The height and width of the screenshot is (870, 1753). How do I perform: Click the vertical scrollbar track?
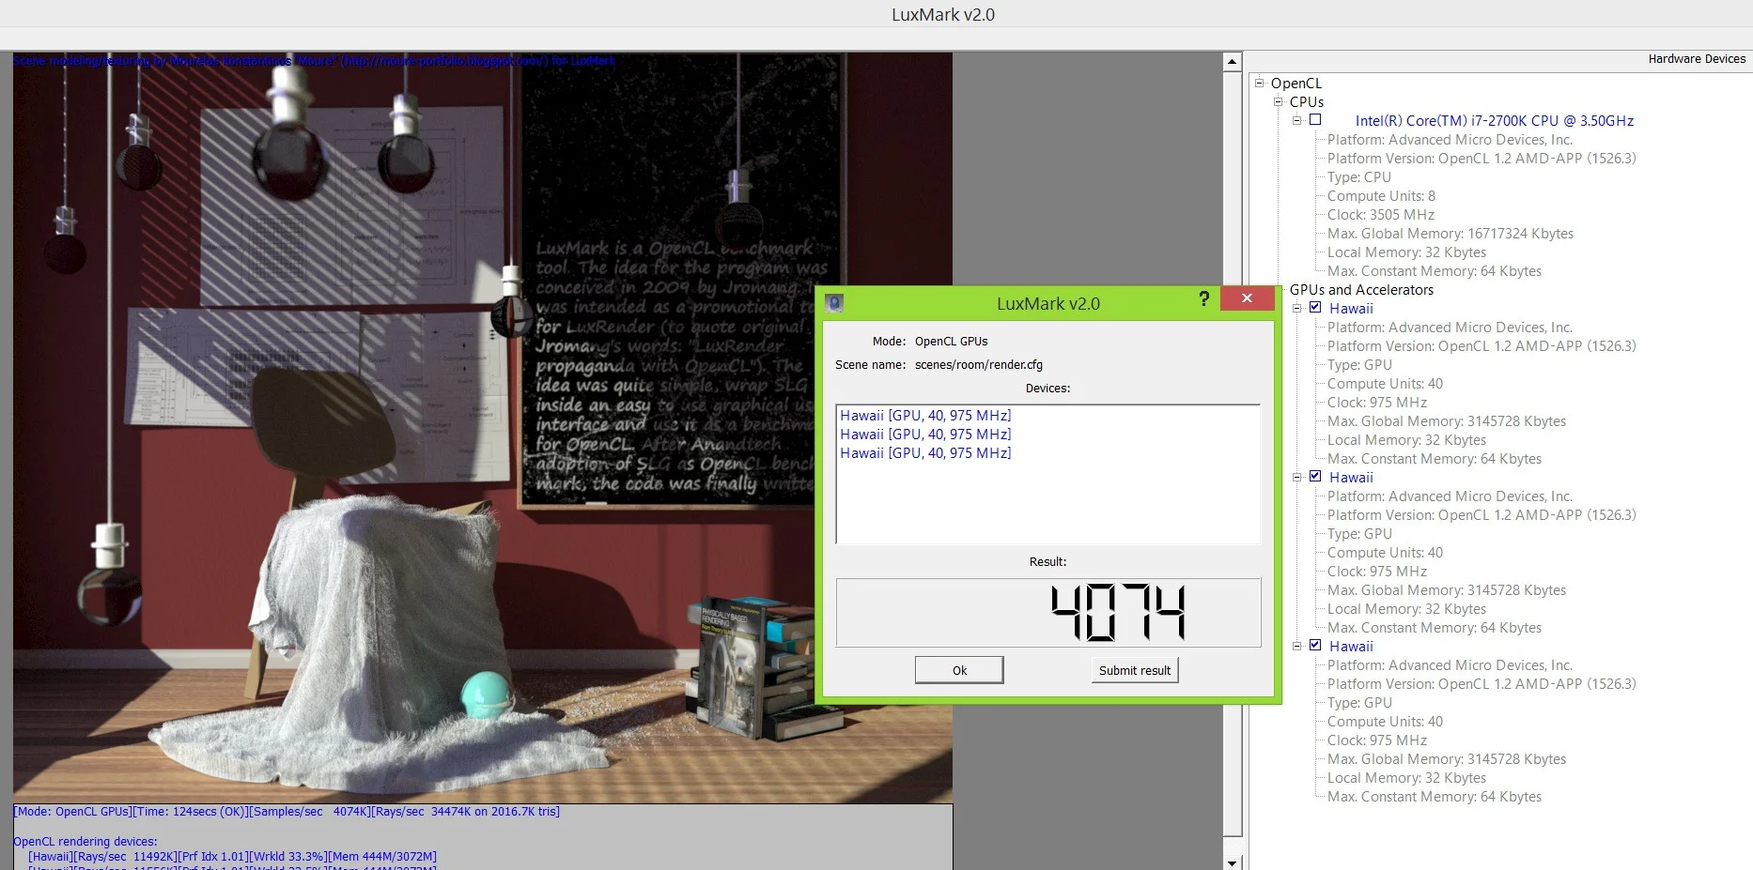click(x=1233, y=460)
